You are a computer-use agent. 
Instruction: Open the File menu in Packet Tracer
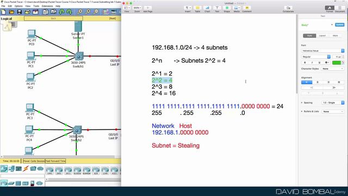[x=3, y=6]
